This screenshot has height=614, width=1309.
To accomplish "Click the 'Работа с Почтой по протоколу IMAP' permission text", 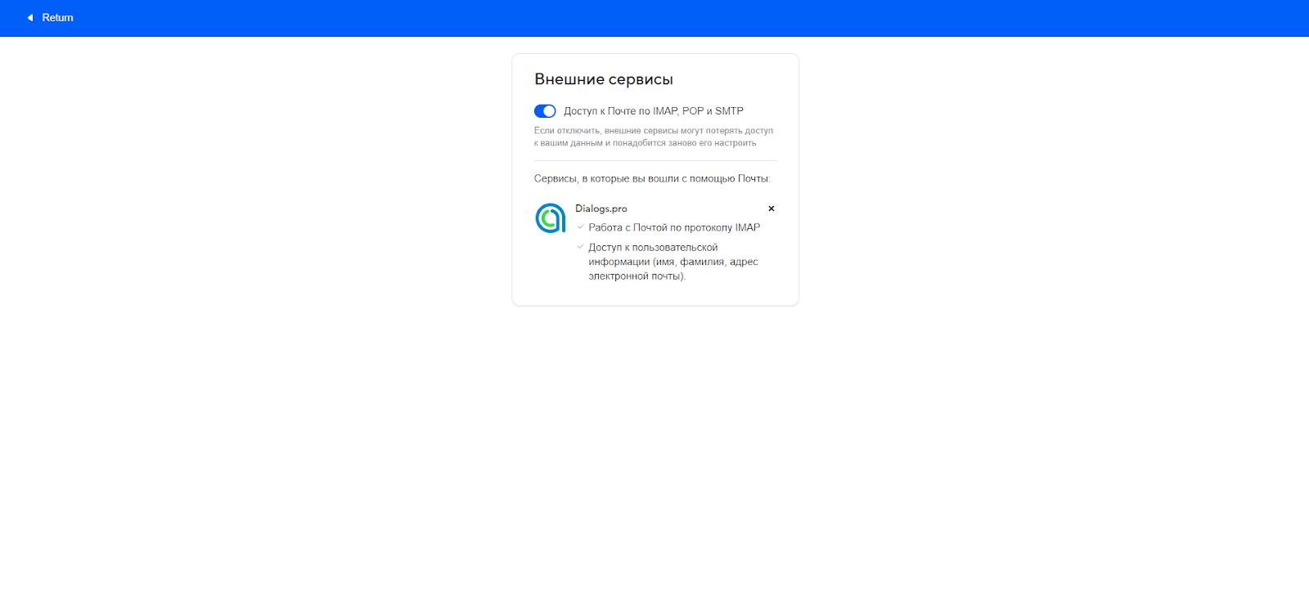I will click(674, 227).
